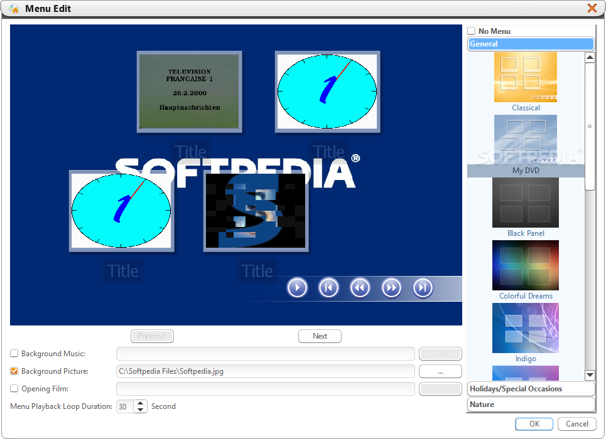Click the skip-to-start button in preview
This screenshot has width=606, height=439.
point(328,288)
